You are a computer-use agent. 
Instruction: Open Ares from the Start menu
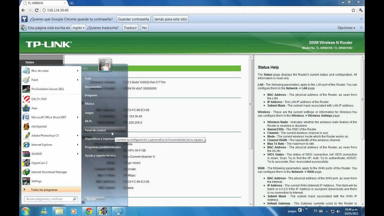pyautogui.click(x=51, y=108)
